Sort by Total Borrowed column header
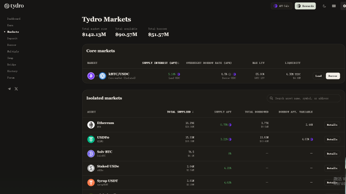Screen dimensions: 346x194 coord(256,112)
